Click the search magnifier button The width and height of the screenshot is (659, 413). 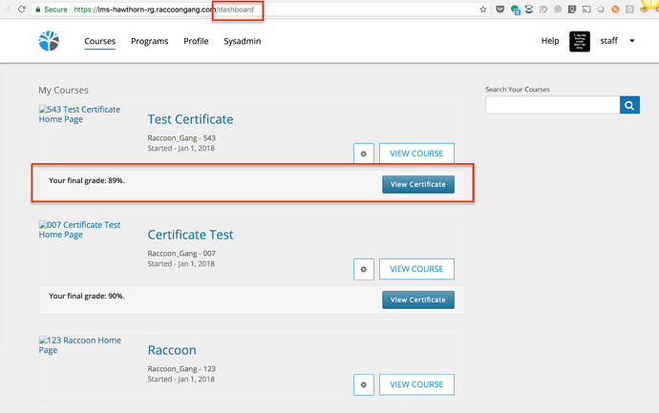[x=629, y=105]
